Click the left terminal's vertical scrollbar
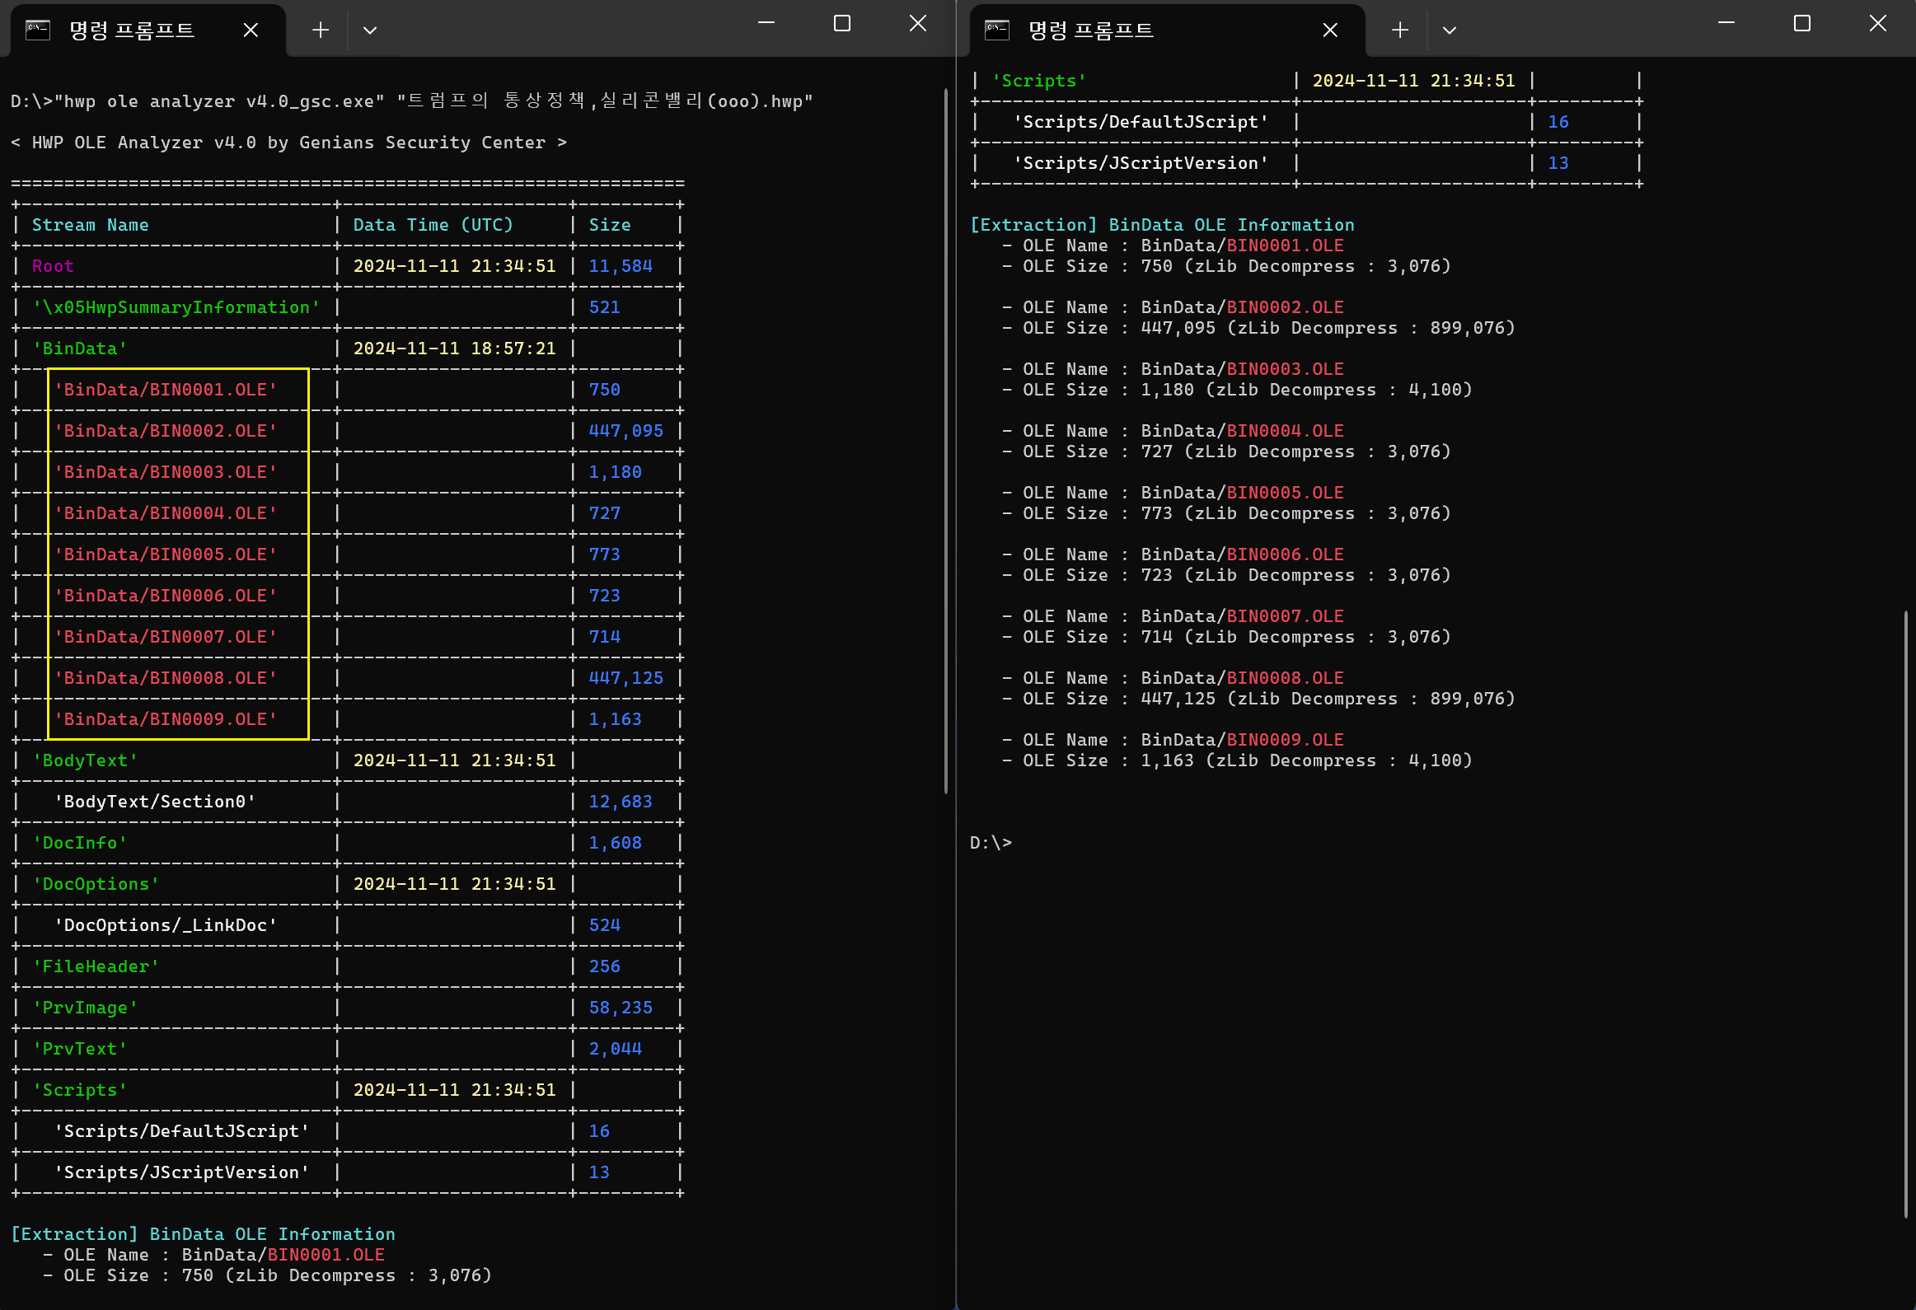 point(945,441)
